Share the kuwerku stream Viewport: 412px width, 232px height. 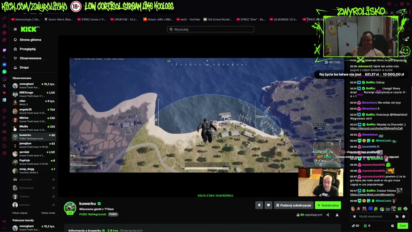328,215
